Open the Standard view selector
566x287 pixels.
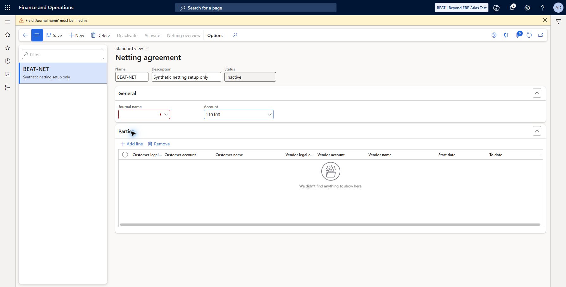click(x=132, y=48)
